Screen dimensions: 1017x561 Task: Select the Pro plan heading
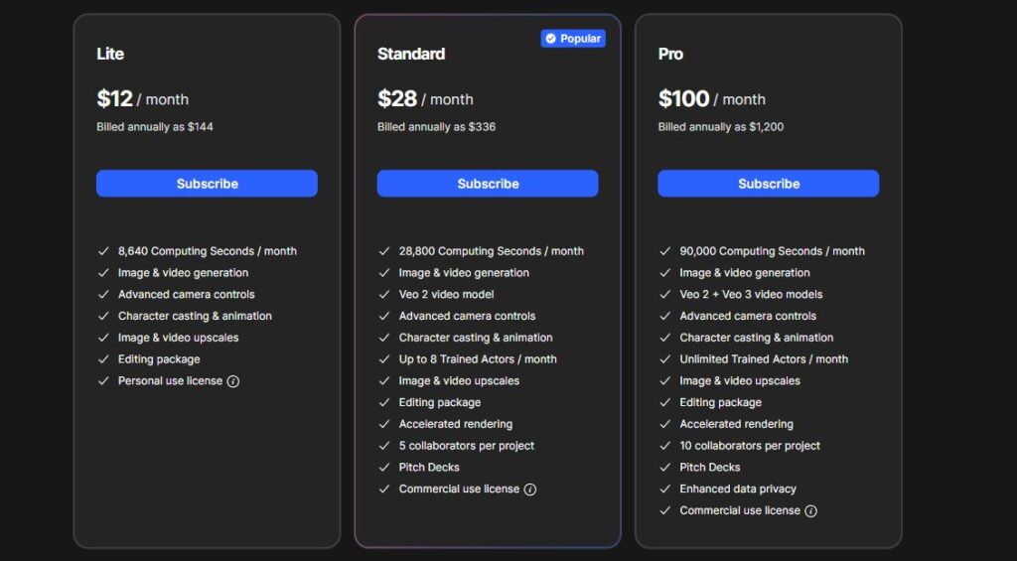click(x=670, y=54)
